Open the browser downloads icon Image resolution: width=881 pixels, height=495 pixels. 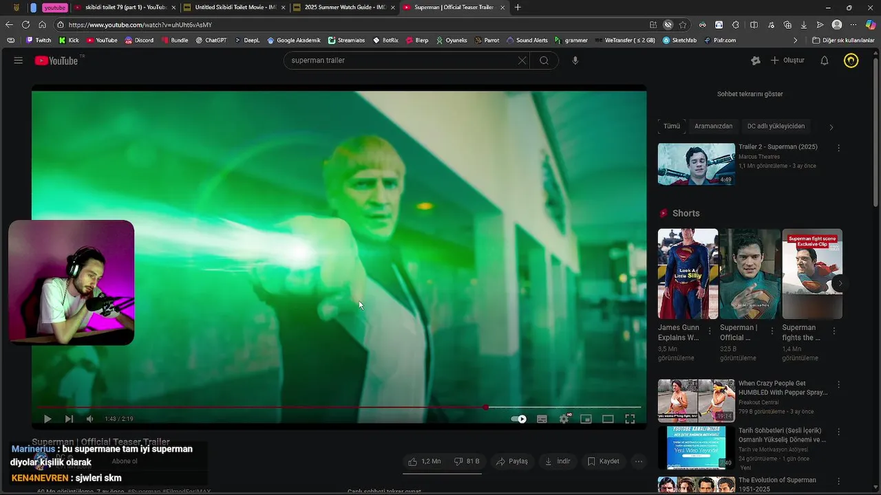[x=804, y=25]
